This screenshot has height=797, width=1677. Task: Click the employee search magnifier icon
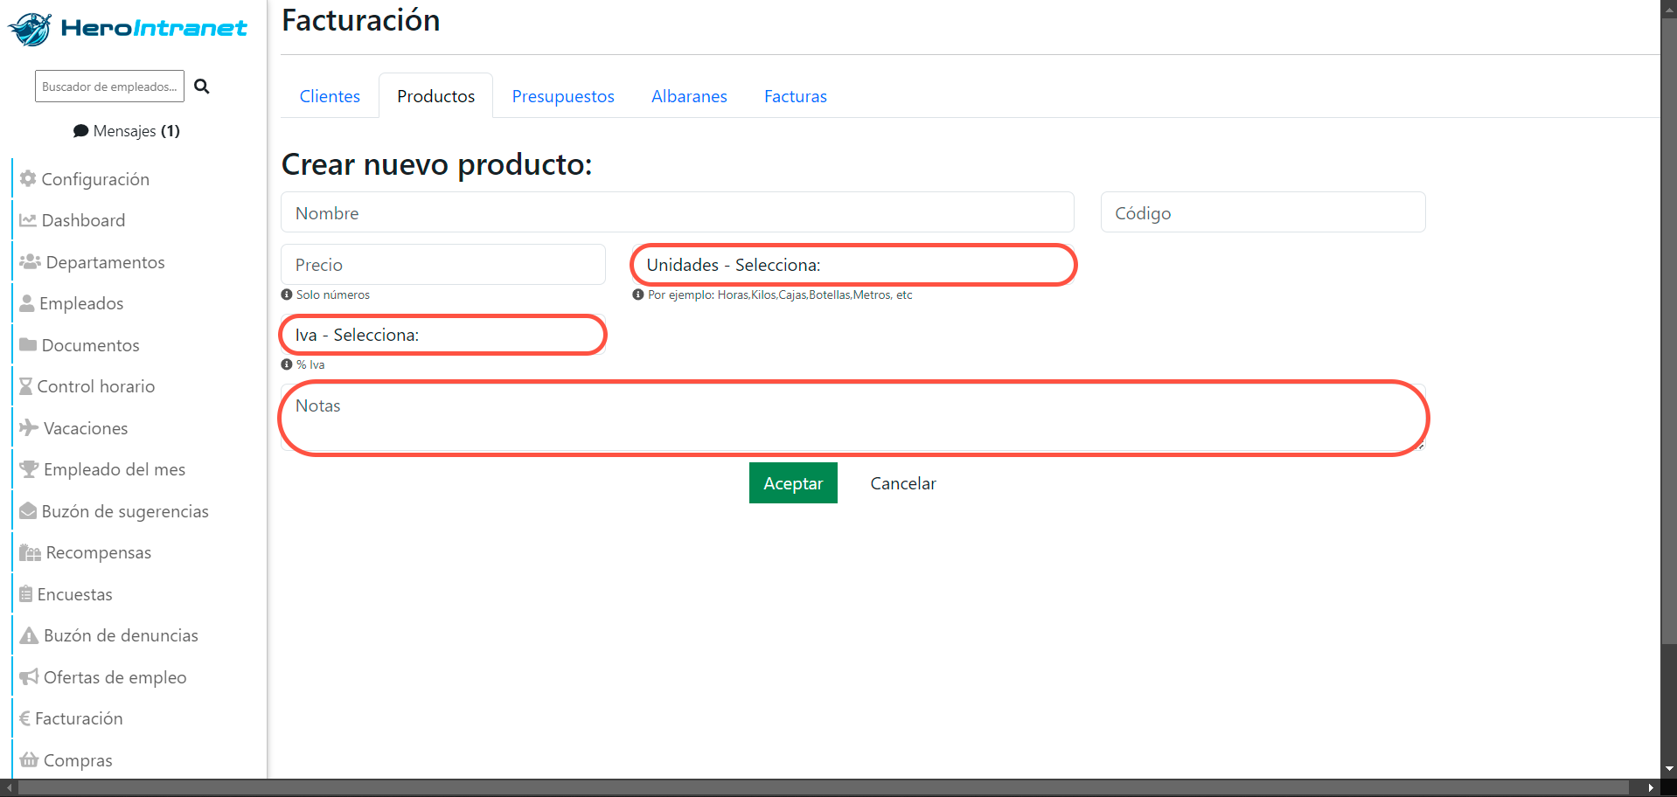coord(202,87)
